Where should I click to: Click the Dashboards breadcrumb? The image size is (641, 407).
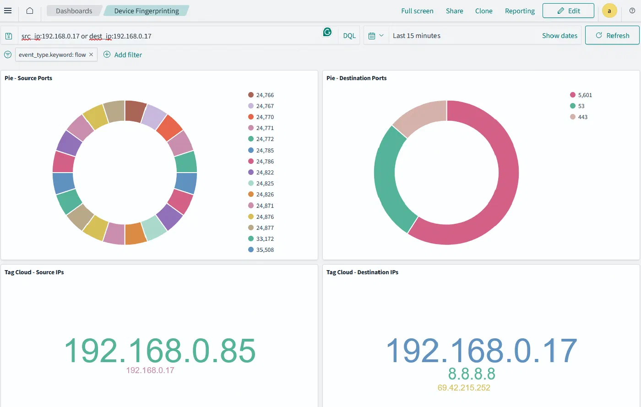pos(74,11)
